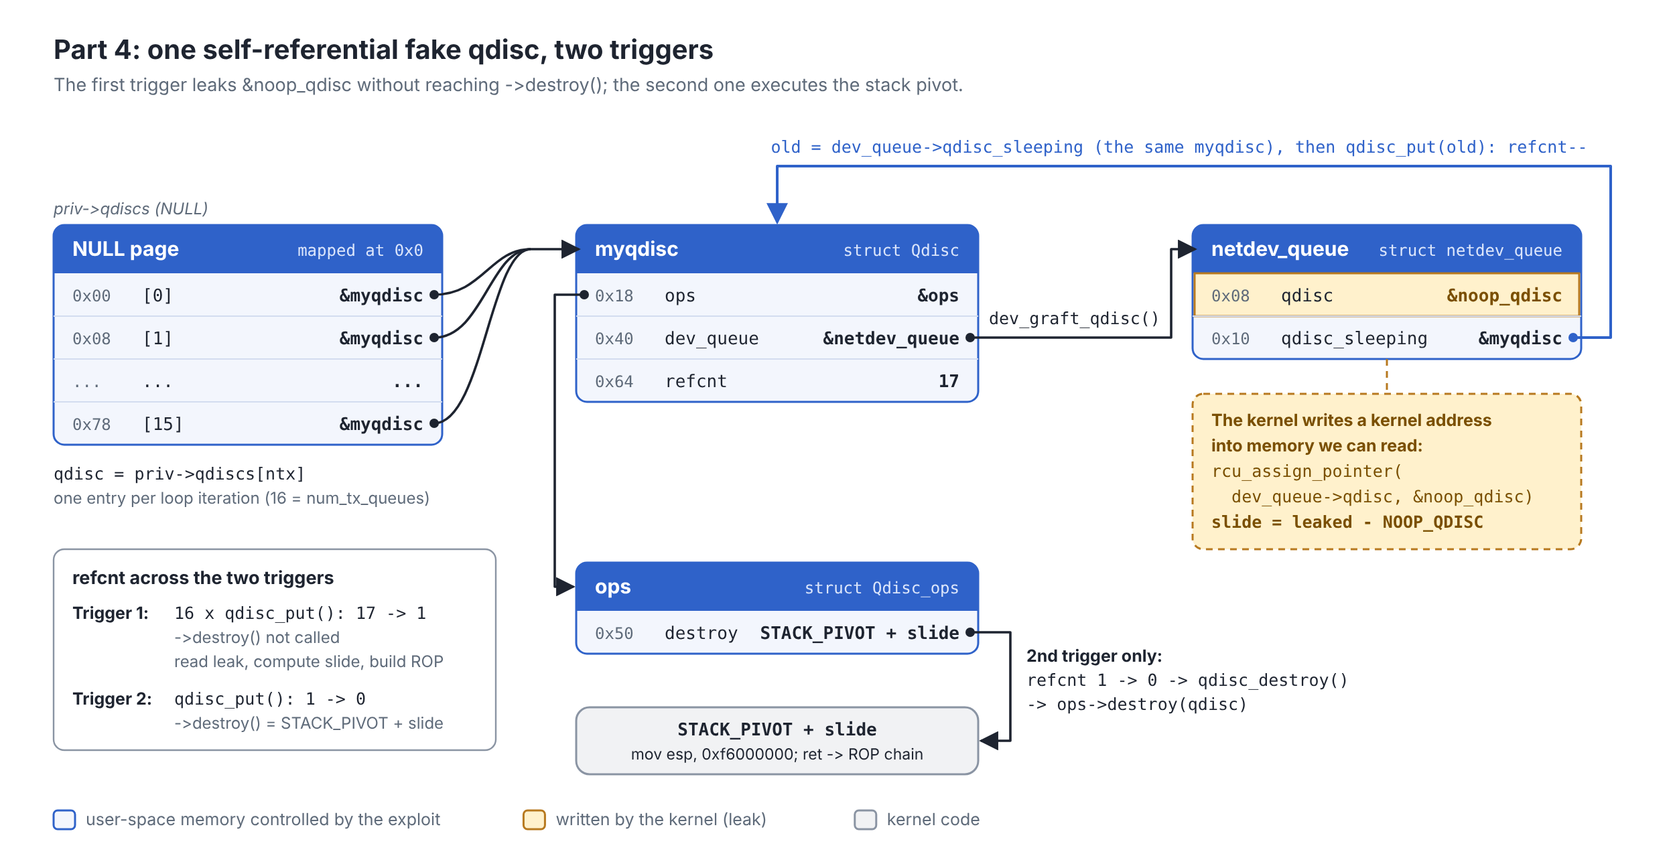
Task: Click the blue legend swatch for user-space memory
Action: tap(64, 820)
